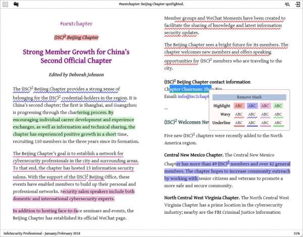Click the blue highlighted 'members. The chapter hopes' line
The image size is (303, 237).
[227, 171]
